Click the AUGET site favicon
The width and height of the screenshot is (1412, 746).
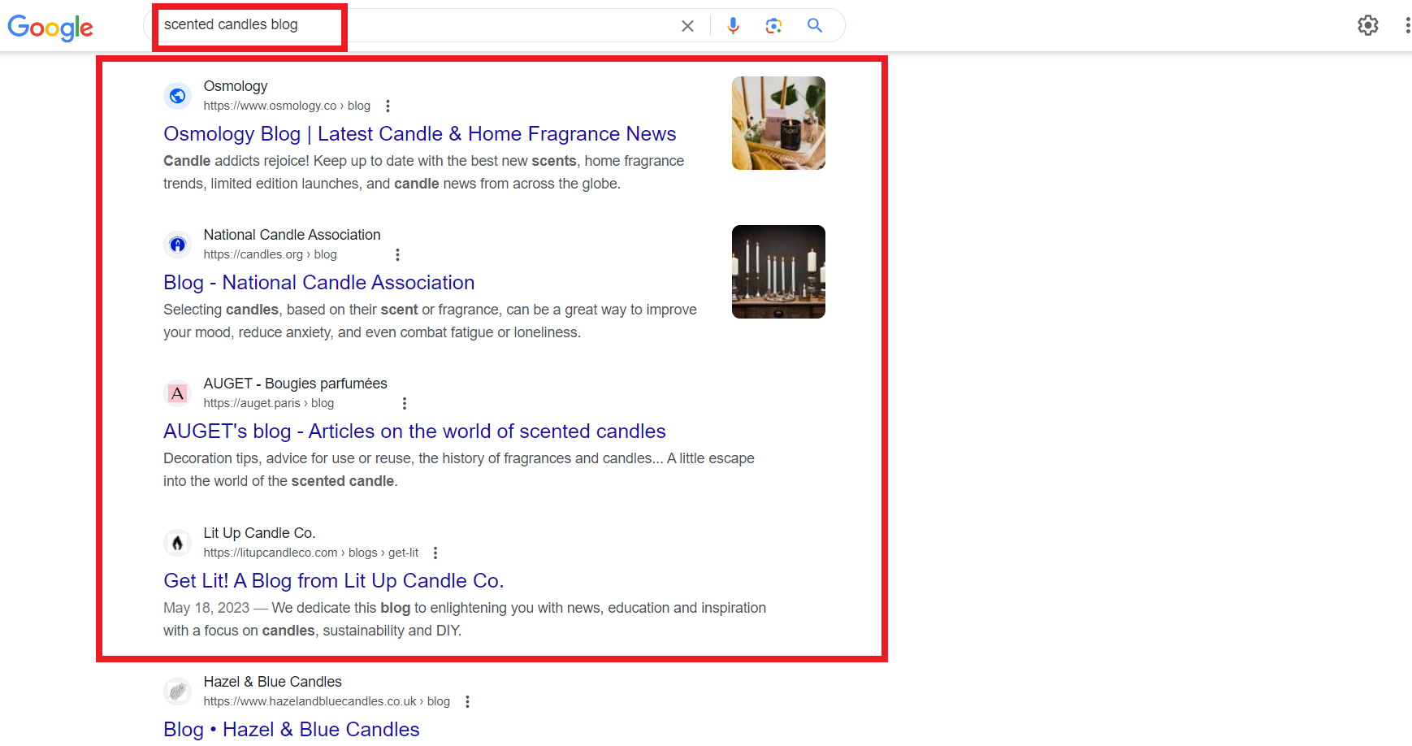point(177,393)
